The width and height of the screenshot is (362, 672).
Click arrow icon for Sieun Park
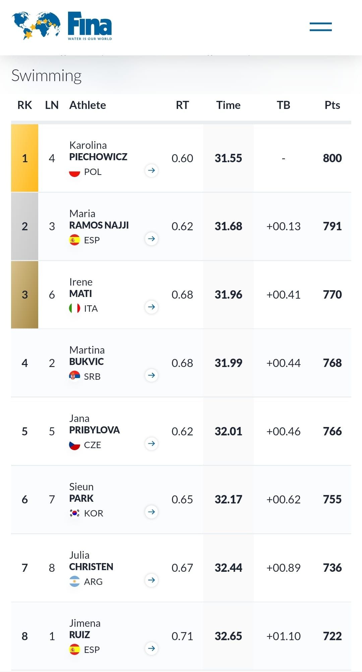pyautogui.click(x=152, y=512)
